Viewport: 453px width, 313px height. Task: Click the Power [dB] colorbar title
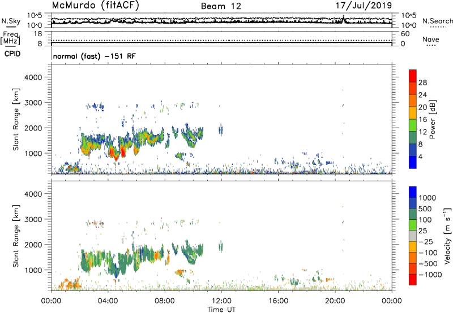point(433,119)
